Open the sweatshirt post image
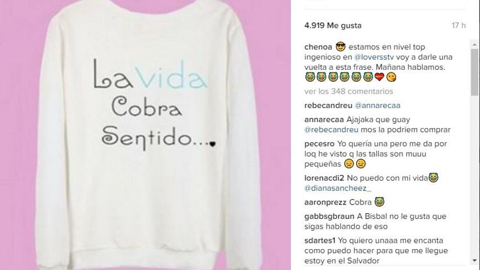 click(145, 135)
